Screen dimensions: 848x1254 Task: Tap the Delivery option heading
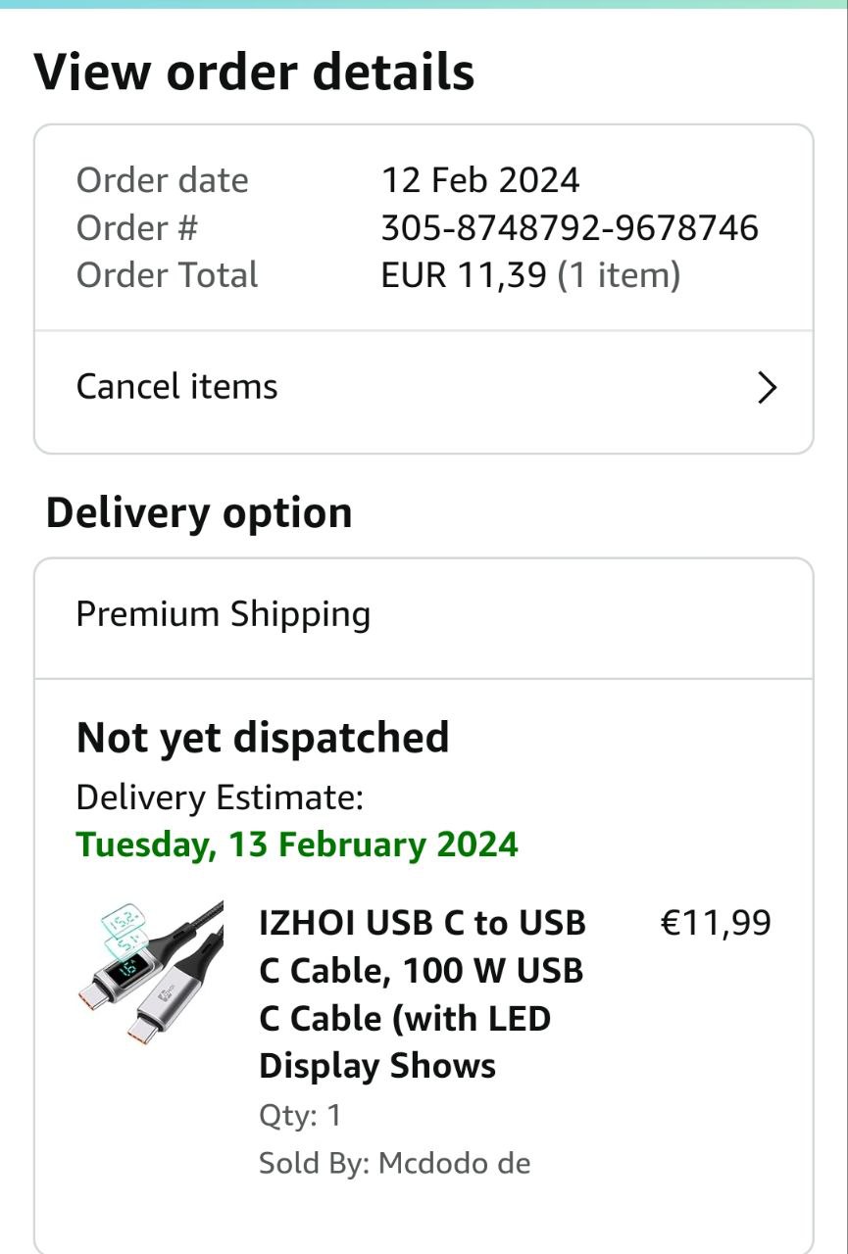[199, 512]
